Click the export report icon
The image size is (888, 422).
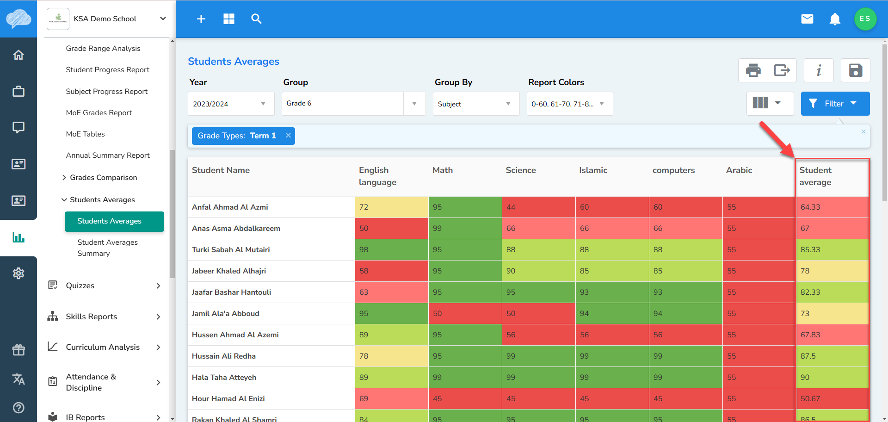tap(782, 70)
